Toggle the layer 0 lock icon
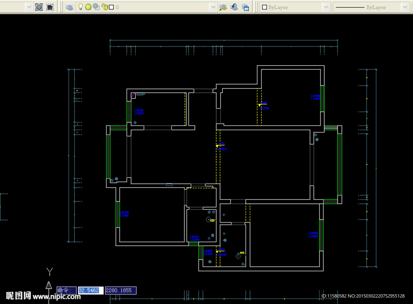Screen dimensions: 413x304 (x=104, y=7)
